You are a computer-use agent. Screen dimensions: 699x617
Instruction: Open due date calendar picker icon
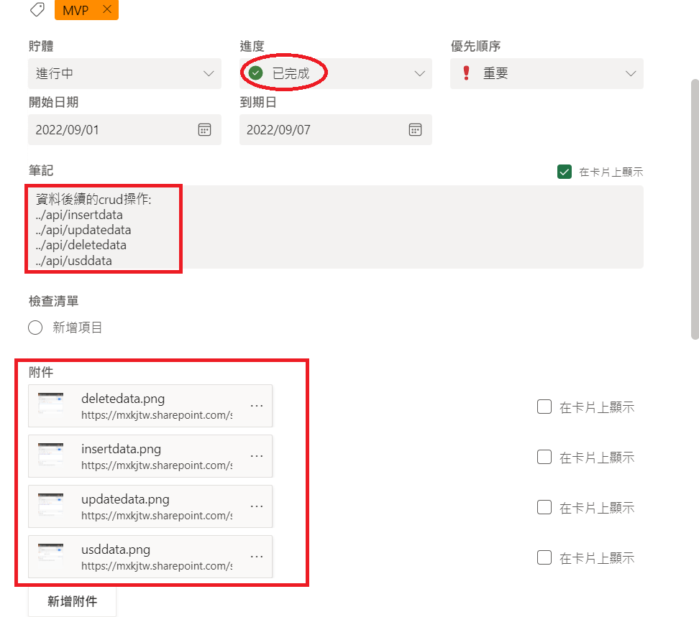(415, 129)
